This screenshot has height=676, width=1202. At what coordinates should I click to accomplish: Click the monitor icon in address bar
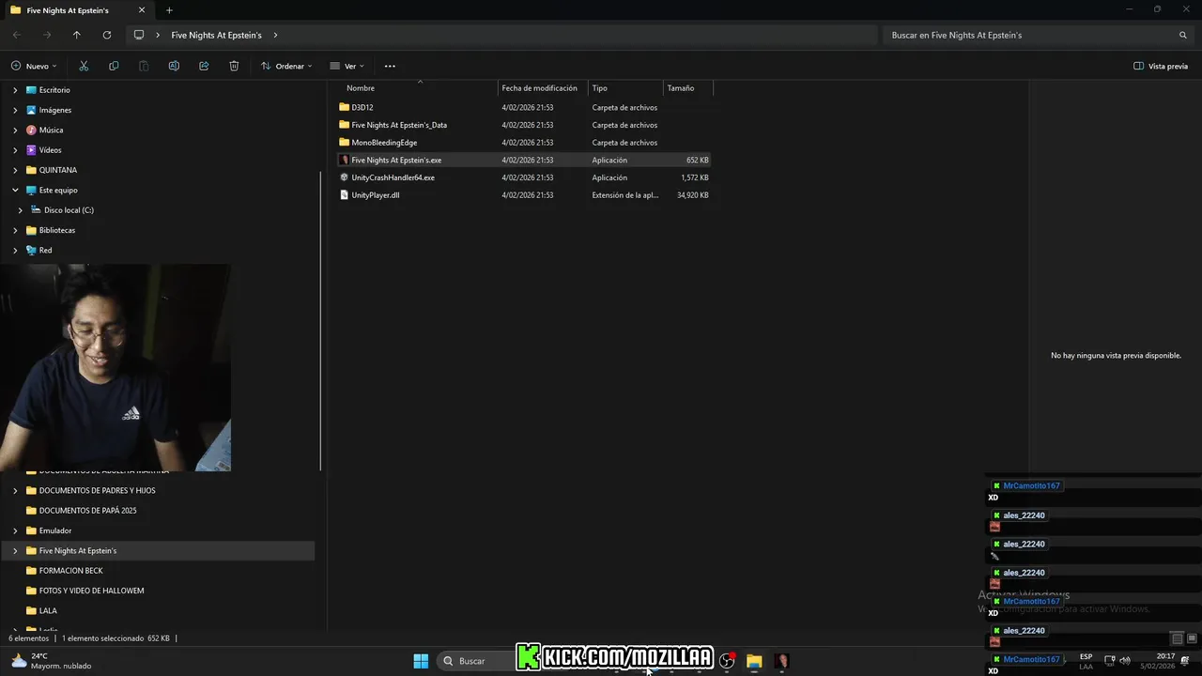click(x=139, y=35)
